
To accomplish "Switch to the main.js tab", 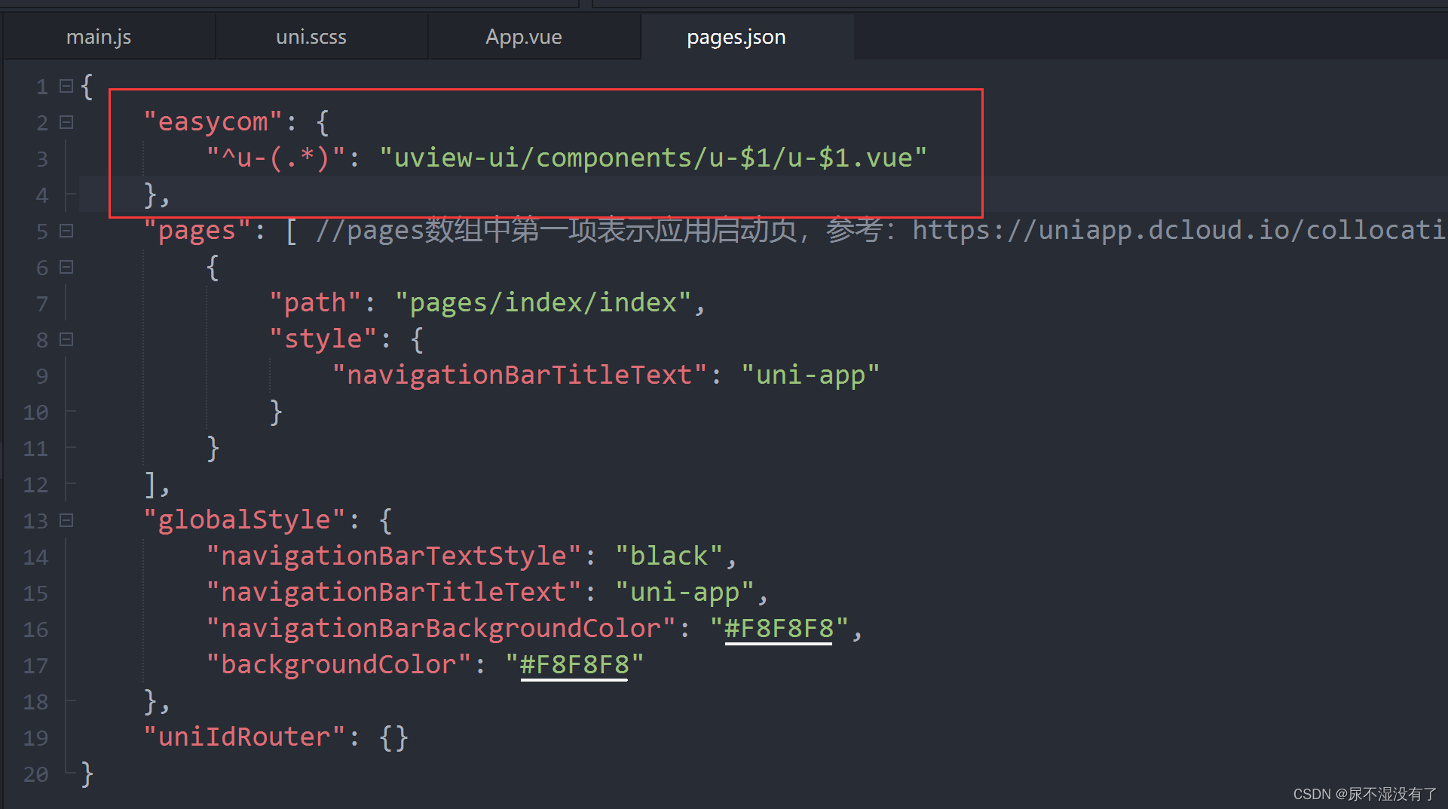I will click(99, 37).
